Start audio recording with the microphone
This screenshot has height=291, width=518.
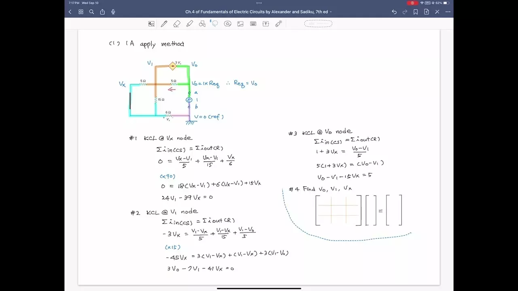(113, 12)
